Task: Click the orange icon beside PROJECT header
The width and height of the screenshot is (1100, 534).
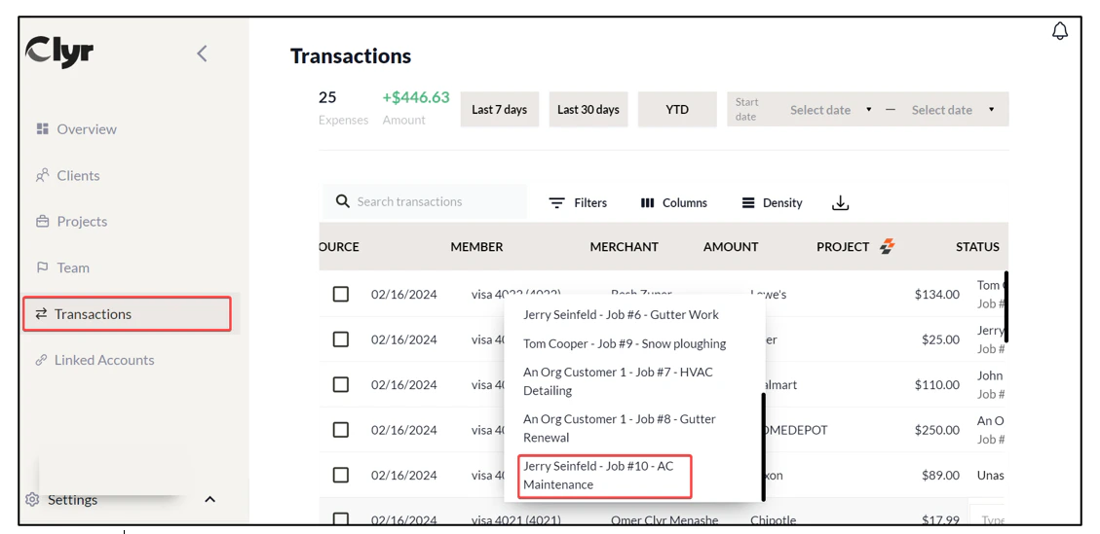Action: [888, 247]
